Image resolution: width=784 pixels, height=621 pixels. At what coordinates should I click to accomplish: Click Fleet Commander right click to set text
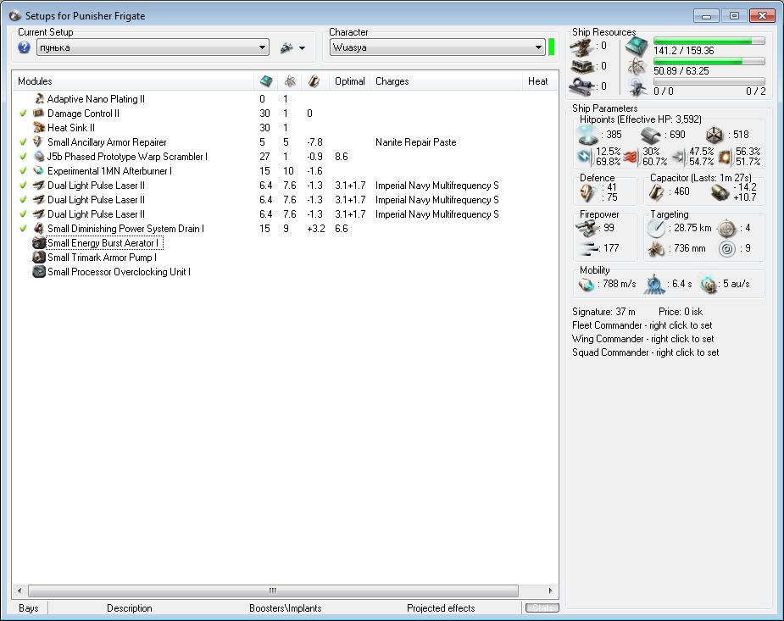point(642,325)
